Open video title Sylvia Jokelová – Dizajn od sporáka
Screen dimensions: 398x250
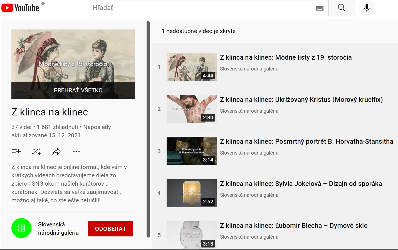[301, 184]
